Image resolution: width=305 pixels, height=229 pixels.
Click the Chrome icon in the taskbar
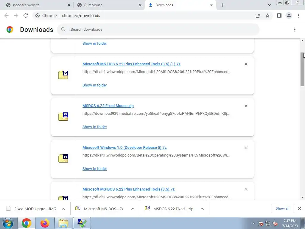pyautogui.click(x=27, y=223)
